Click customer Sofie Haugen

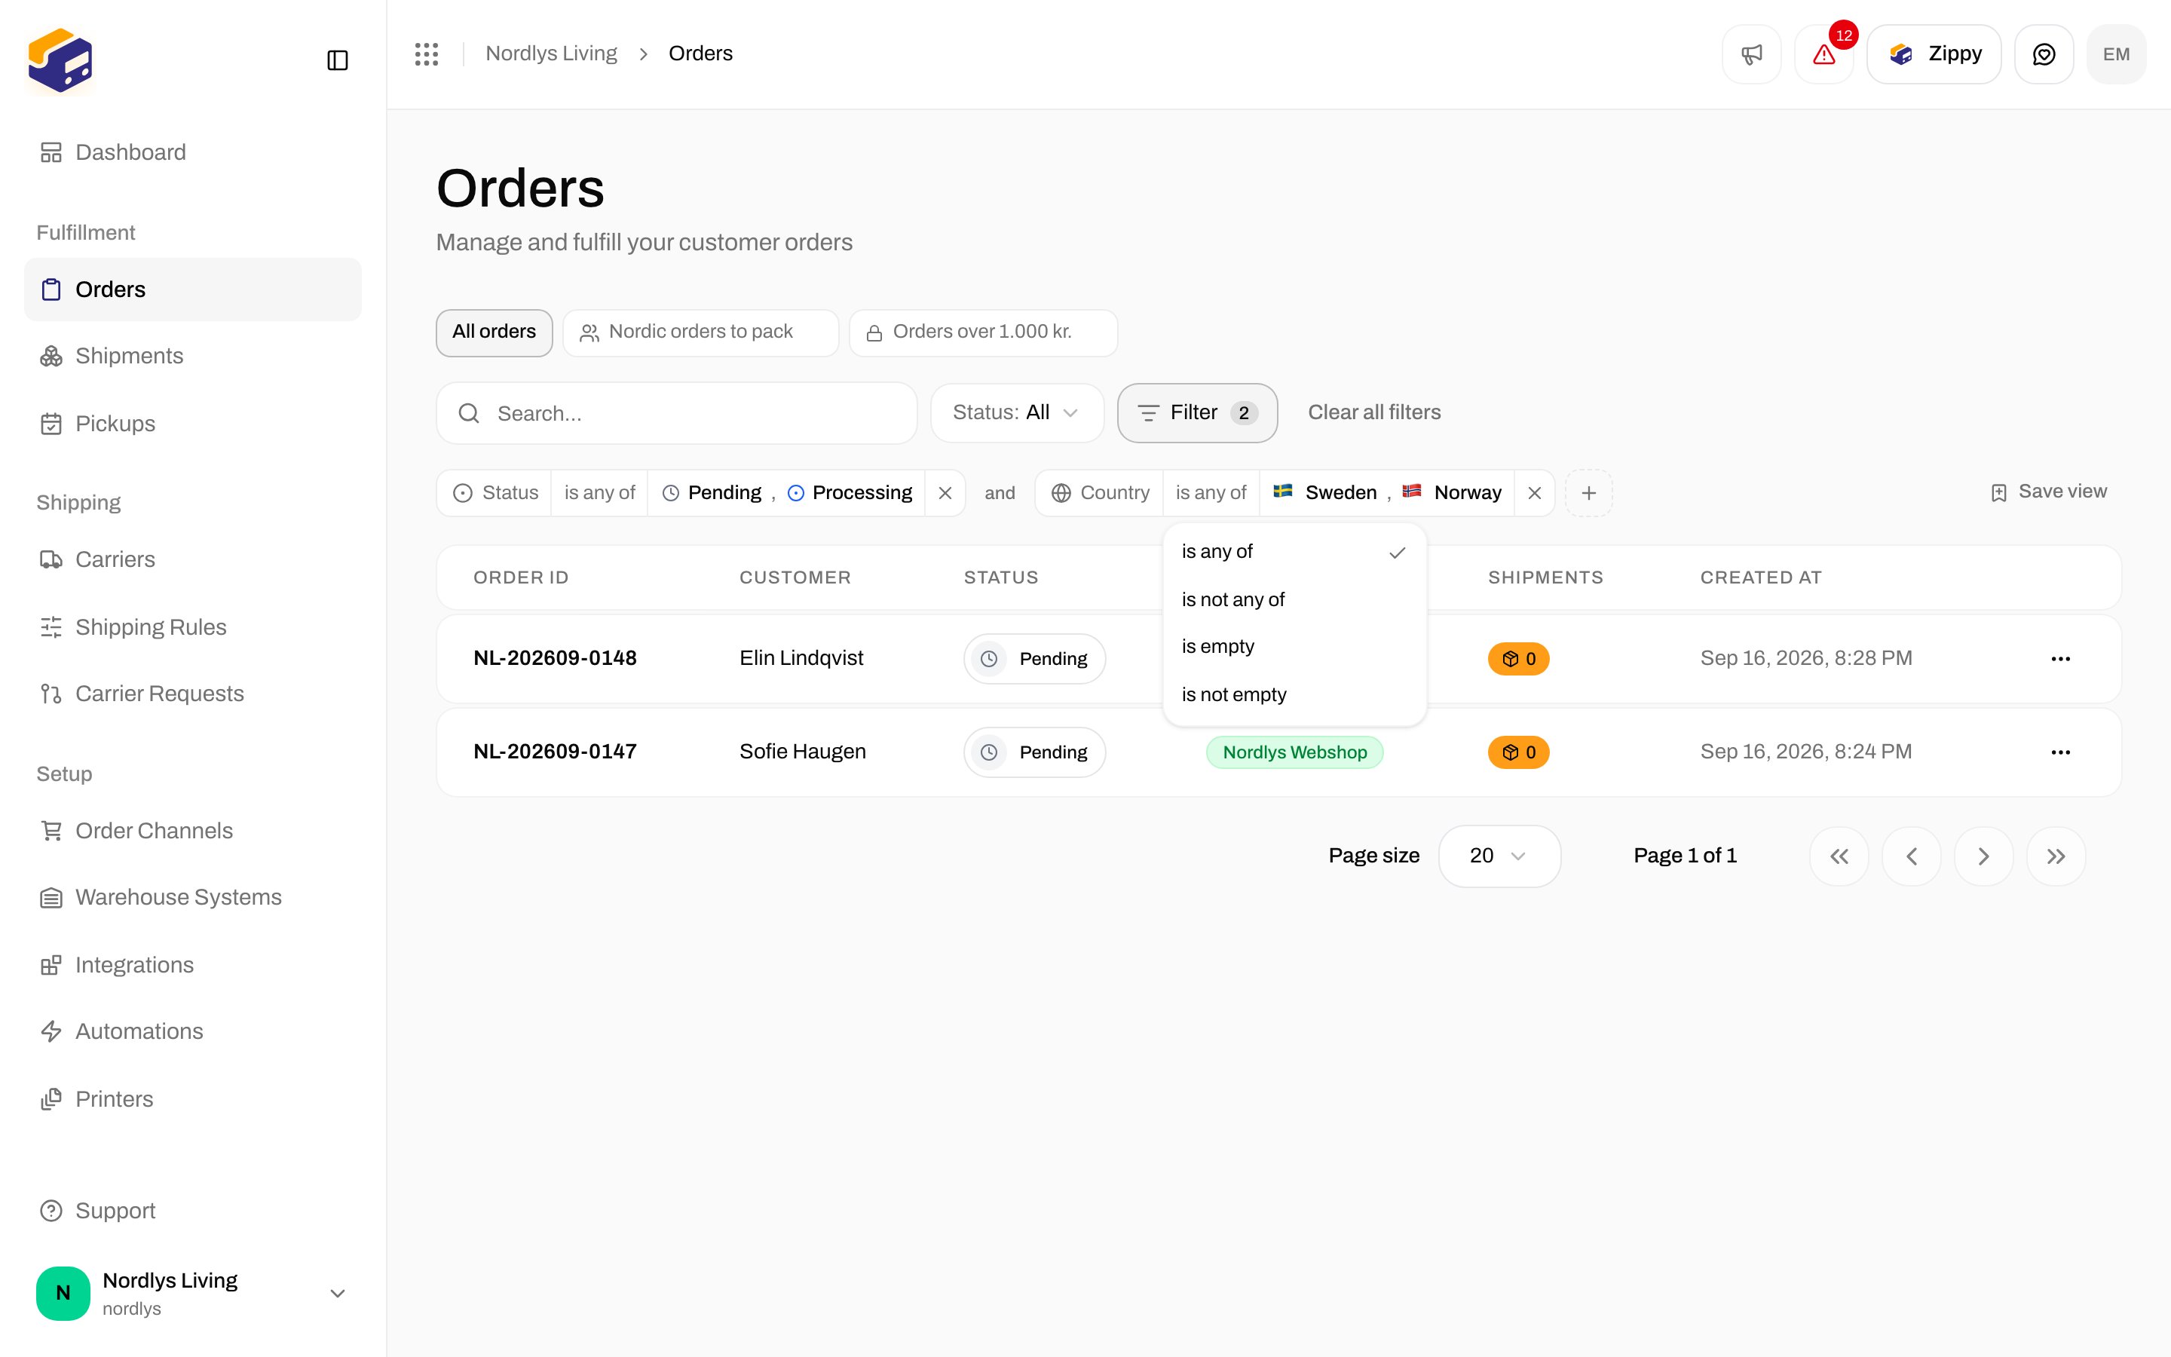point(803,752)
